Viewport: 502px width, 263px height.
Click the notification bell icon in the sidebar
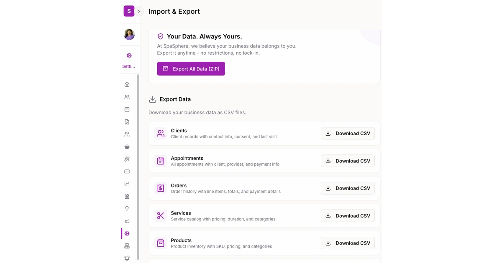pos(127,258)
